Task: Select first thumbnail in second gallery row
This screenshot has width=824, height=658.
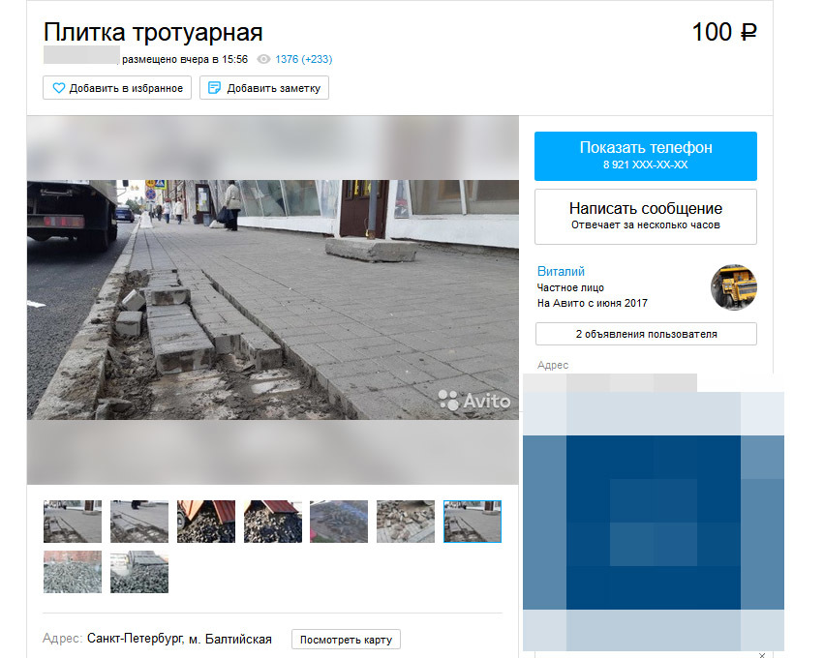Action: tap(73, 572)
